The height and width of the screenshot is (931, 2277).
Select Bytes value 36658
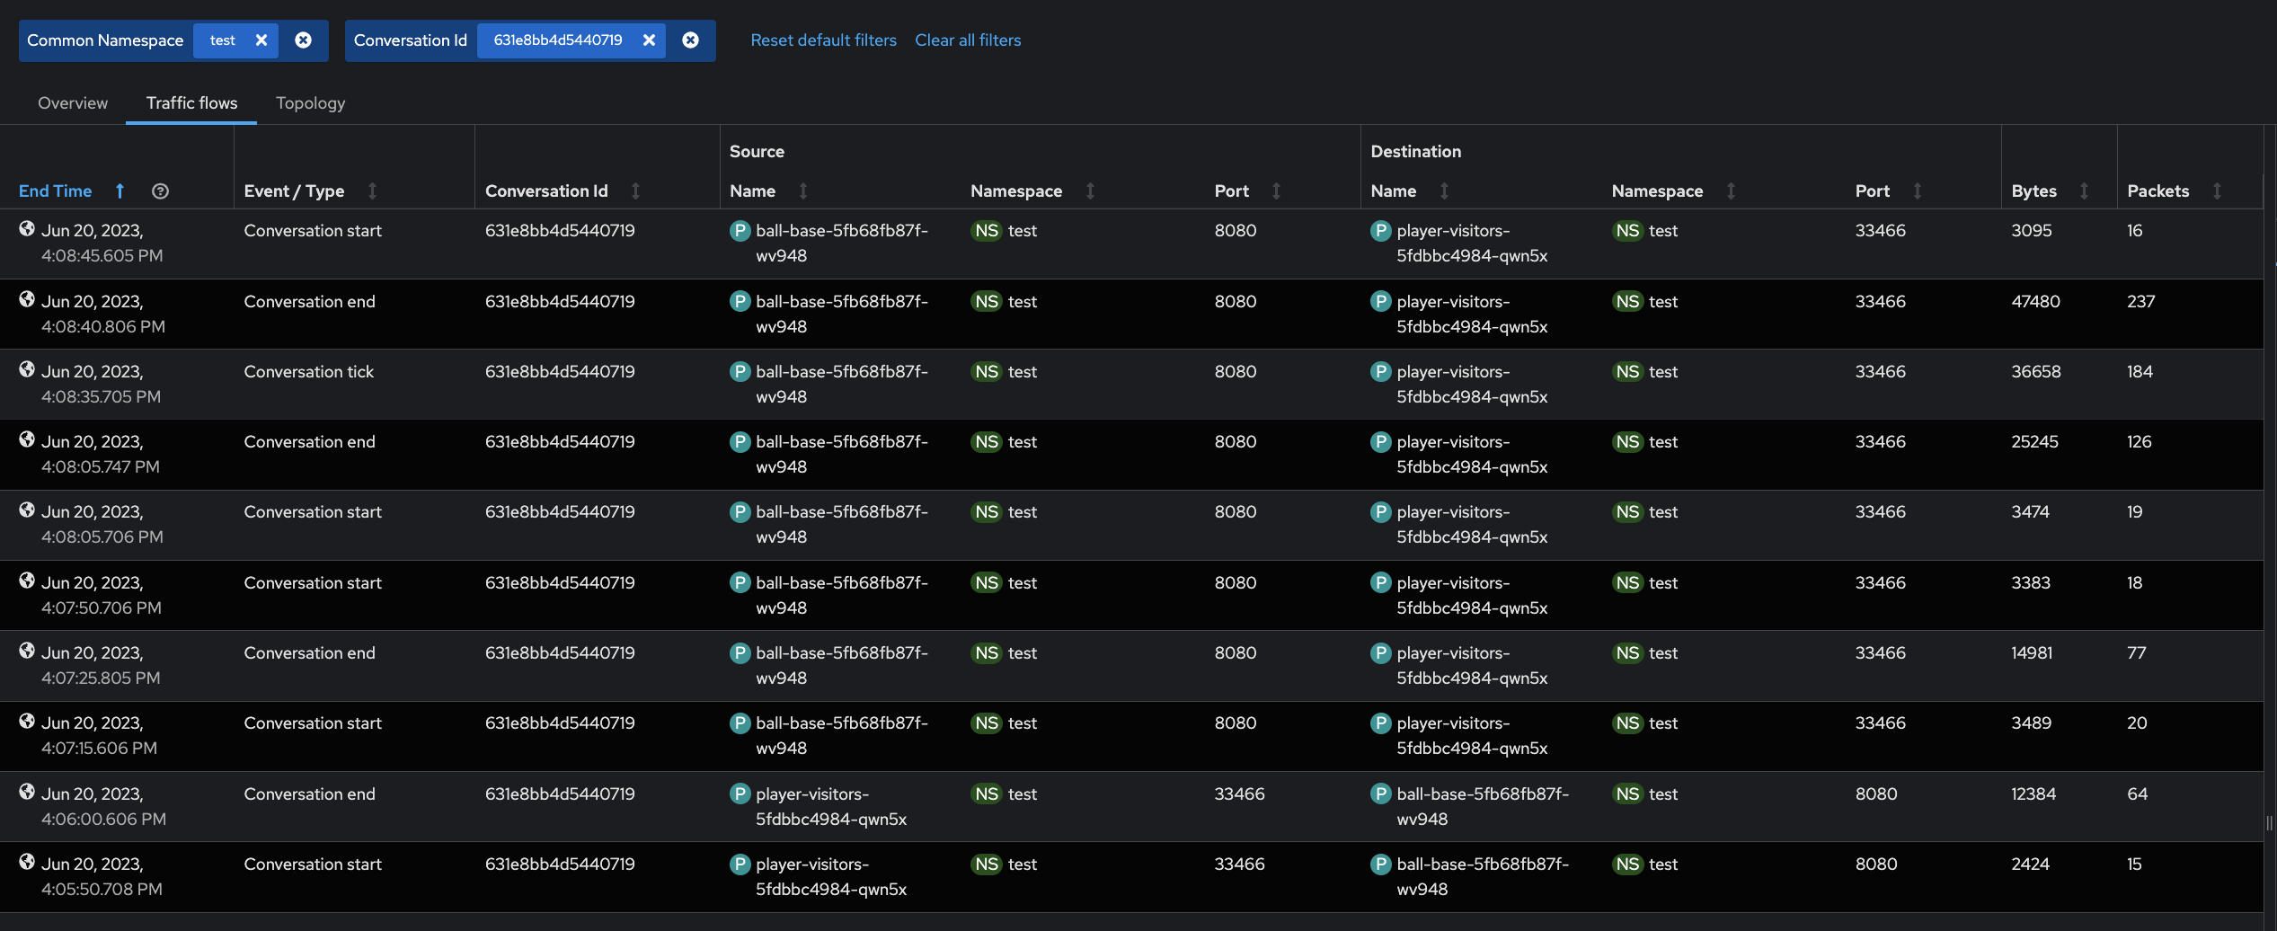click(2035, 372)
